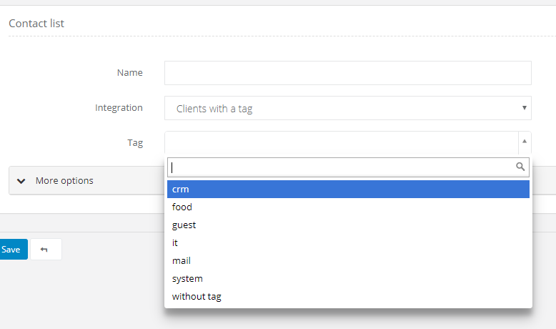Screen dimensions: 556x329
Task: Click the Name label
Action: point(129,72)
